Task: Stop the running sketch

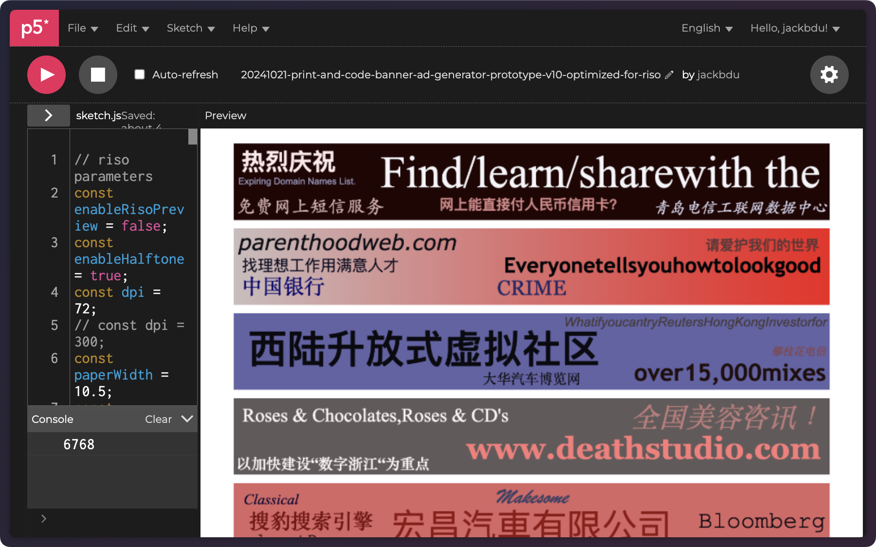Action: pyautogui.click(x=98, y=74)
